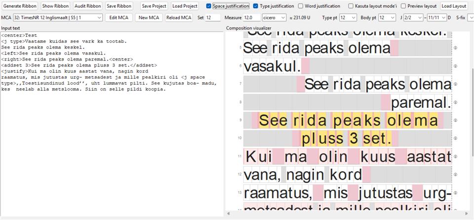Screen dimensions: 474x220
Task: Open the MCA selection dropdown
Action: click(x=58, y=18)
